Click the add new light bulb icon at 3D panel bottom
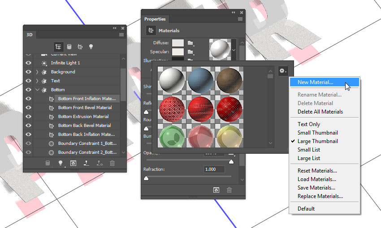 [x=61, y=163]
